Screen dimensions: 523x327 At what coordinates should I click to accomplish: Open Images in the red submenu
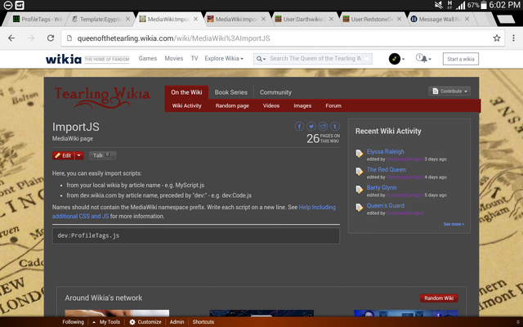(302, 105)
